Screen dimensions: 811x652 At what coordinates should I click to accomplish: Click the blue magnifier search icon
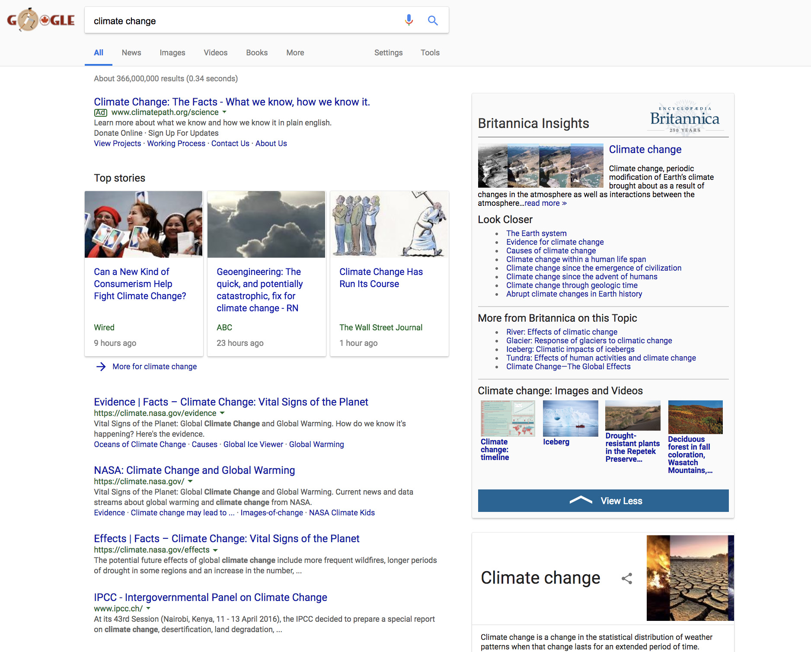coord(433,20)
